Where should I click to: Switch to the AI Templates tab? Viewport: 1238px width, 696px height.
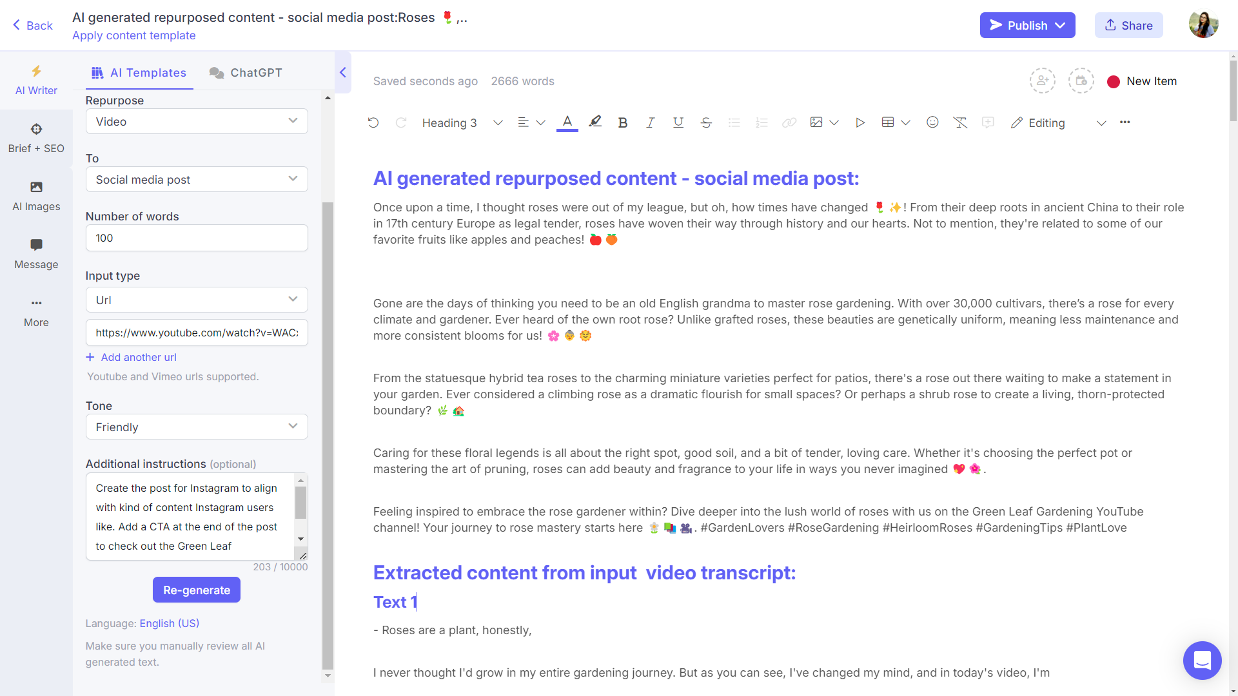coord(139,72)
